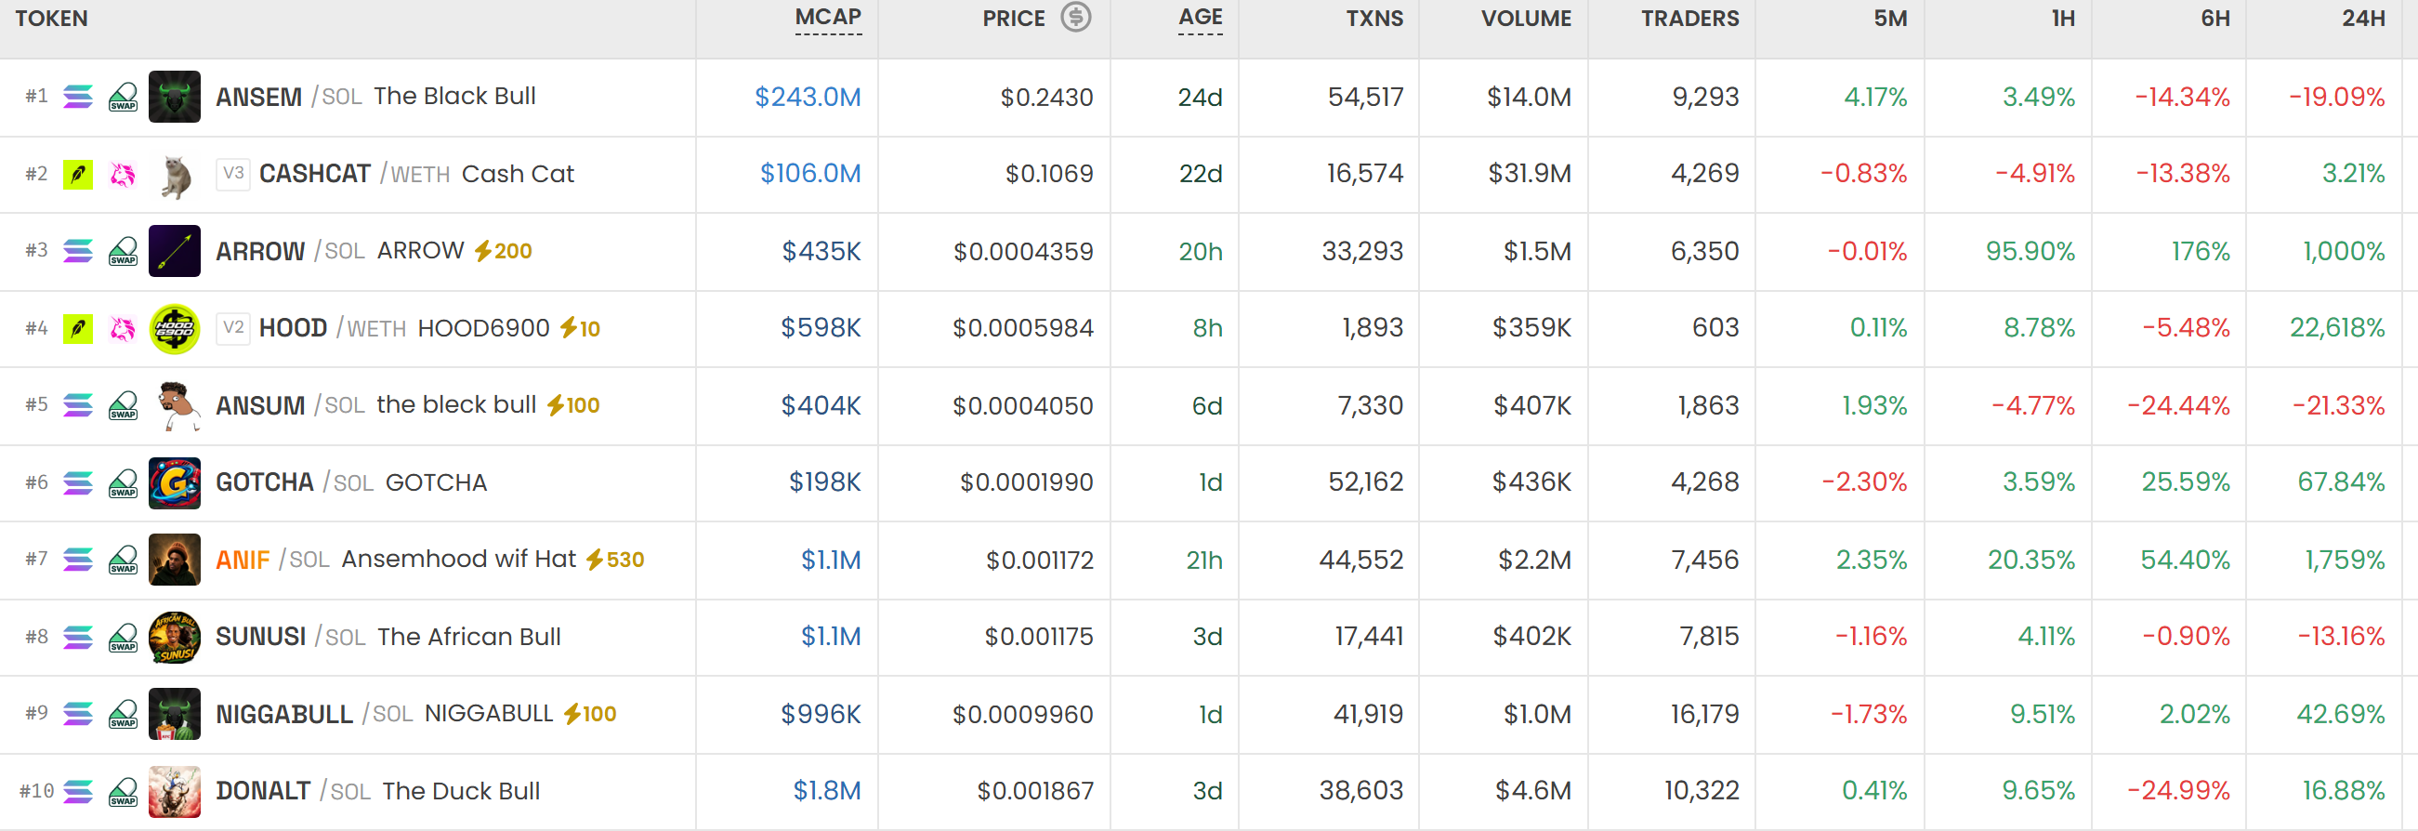The image size is (2418, 831).
Task: Click the ANSEM Black Bull token logo
Action: point(175,97)
